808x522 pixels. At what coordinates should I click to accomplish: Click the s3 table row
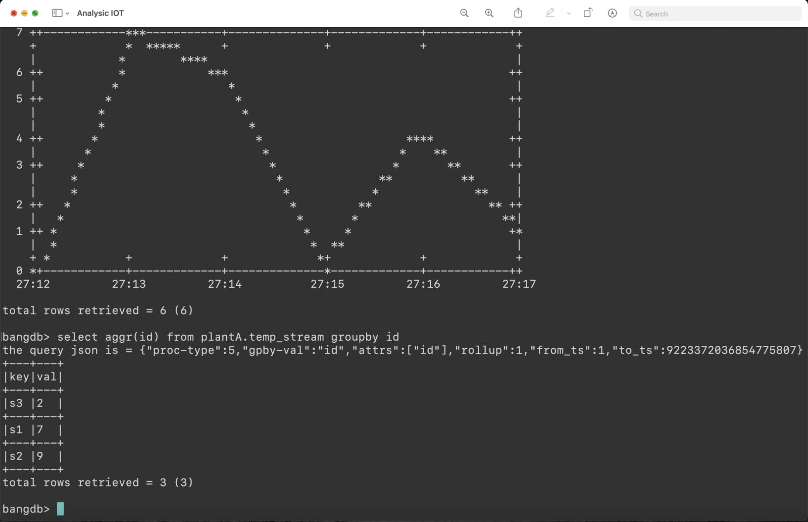33,403
